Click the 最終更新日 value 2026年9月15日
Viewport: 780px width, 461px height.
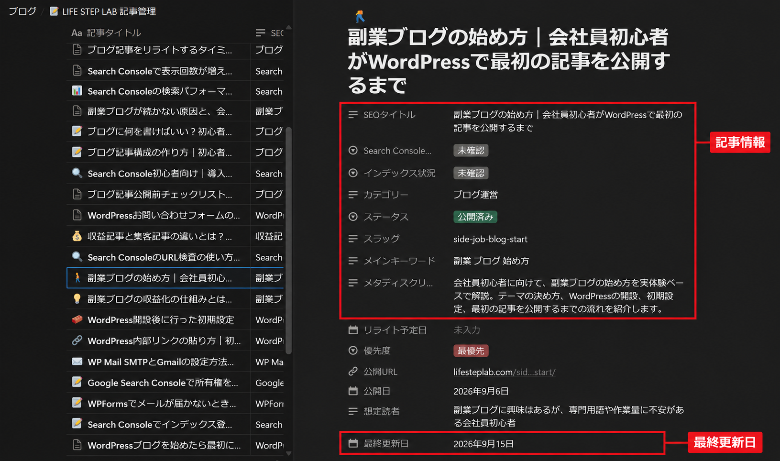pyautogui.click(x=483, y=444)
